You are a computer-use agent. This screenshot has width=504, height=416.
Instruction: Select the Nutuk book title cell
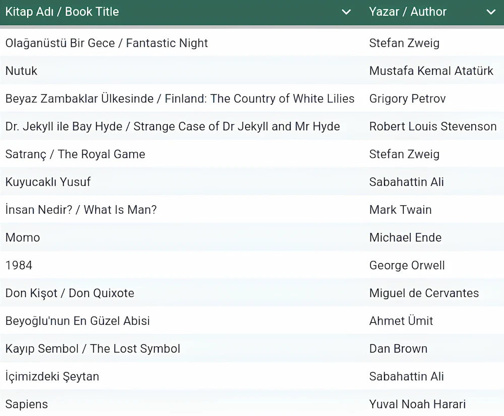22,71
